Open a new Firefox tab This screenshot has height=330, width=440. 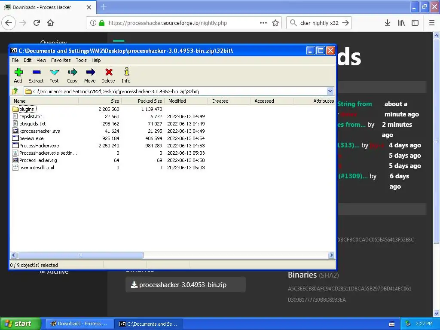pyautogui.click(x=104, y=7)
